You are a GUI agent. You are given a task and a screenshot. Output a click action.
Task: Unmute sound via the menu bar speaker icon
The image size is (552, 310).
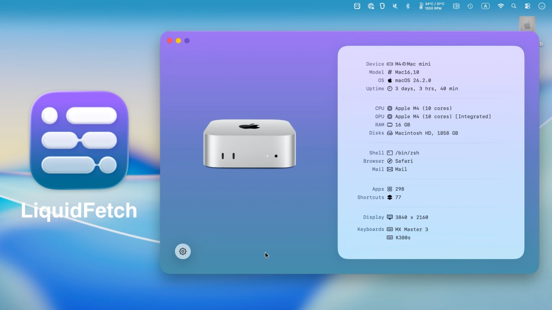pyautogui.click(x=395, y=6)
